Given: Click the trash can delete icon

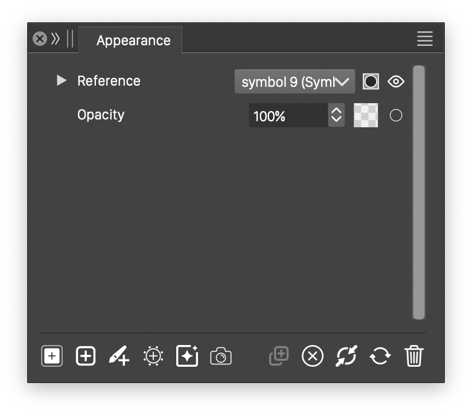Looking at the screenshot, I should pyautogui.click(x=414, y=356).
